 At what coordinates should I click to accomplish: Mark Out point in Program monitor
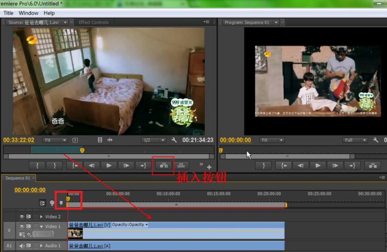point(264,166)
